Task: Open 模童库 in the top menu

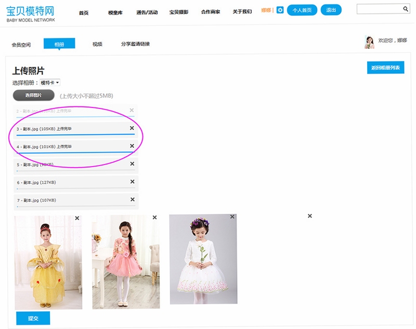Action: 115,12
